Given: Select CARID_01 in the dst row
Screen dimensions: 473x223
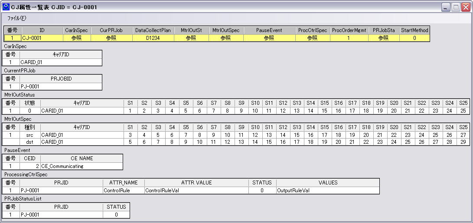Looking at the screenshot, I should click(x=82, y=142).
